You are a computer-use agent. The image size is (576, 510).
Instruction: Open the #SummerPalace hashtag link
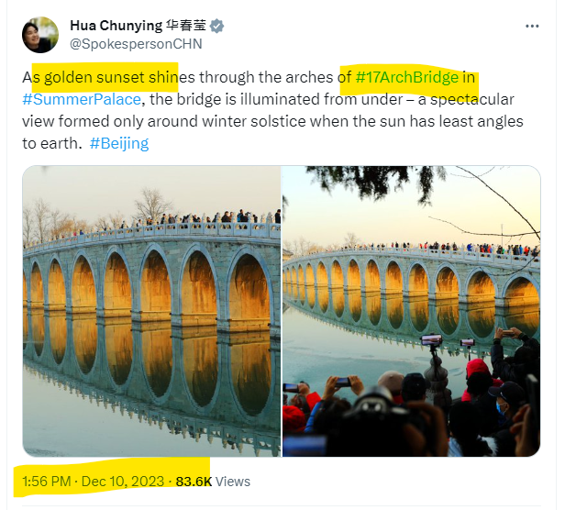point(82,99)
